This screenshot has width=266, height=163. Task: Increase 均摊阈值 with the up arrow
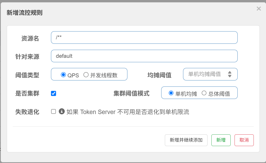click(x=230, y=73)
